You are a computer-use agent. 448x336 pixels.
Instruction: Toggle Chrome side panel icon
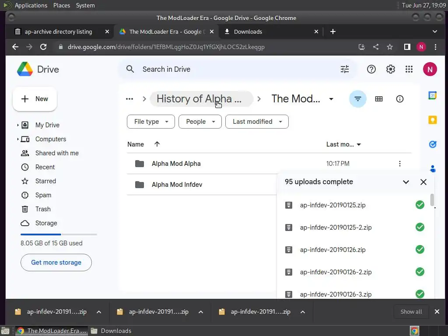[407, 47]
